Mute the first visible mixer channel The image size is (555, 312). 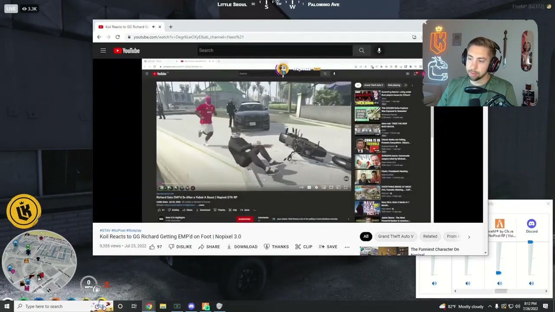pos(434,283)
